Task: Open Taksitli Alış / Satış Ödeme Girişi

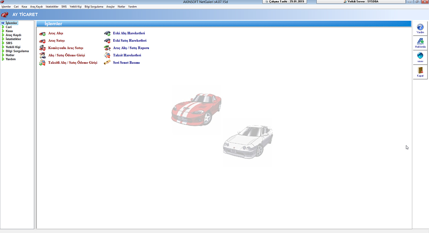Action: click(73, 63)
